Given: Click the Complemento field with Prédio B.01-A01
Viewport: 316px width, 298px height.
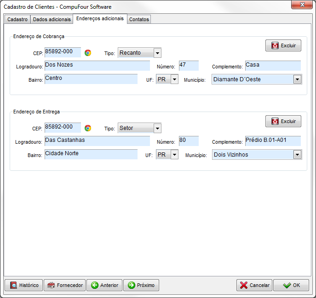Looking at the screenshot, I should click(x=273, y=141).
